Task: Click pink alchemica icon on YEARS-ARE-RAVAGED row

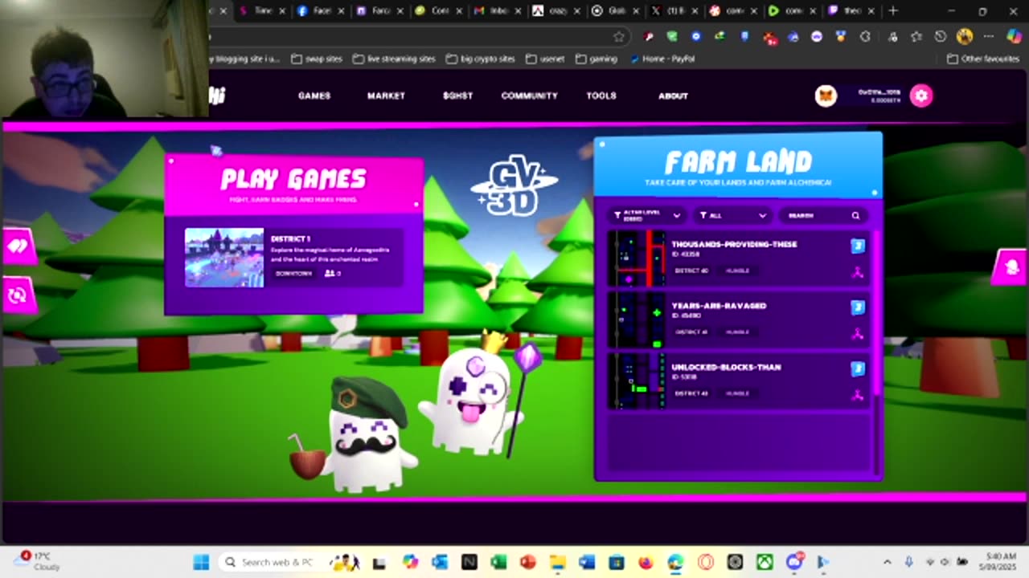Action: click(x=858, y=333)
